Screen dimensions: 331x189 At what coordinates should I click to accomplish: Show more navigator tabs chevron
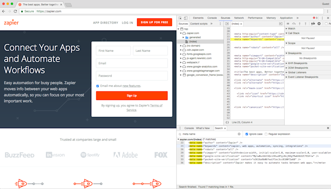click(211, 24)
